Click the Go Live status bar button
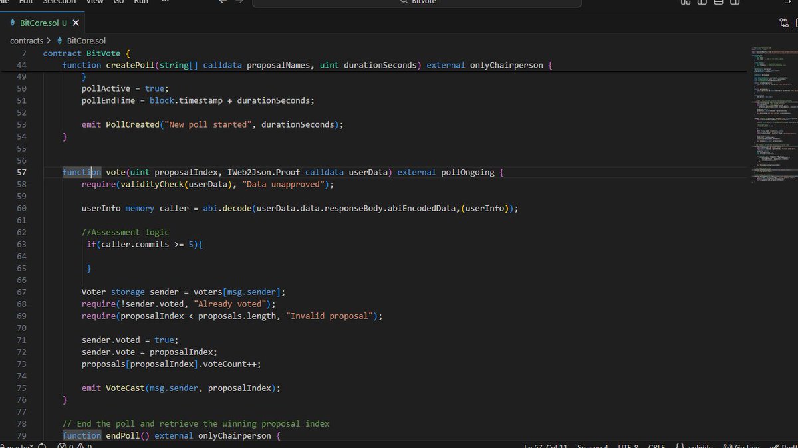 click(x=740, y=445)
